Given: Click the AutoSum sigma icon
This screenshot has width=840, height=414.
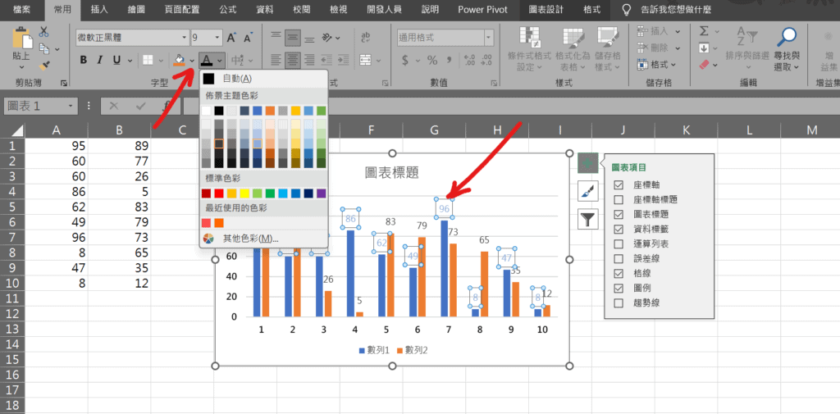Looking at the screenshot, I should tap(705, 30).
